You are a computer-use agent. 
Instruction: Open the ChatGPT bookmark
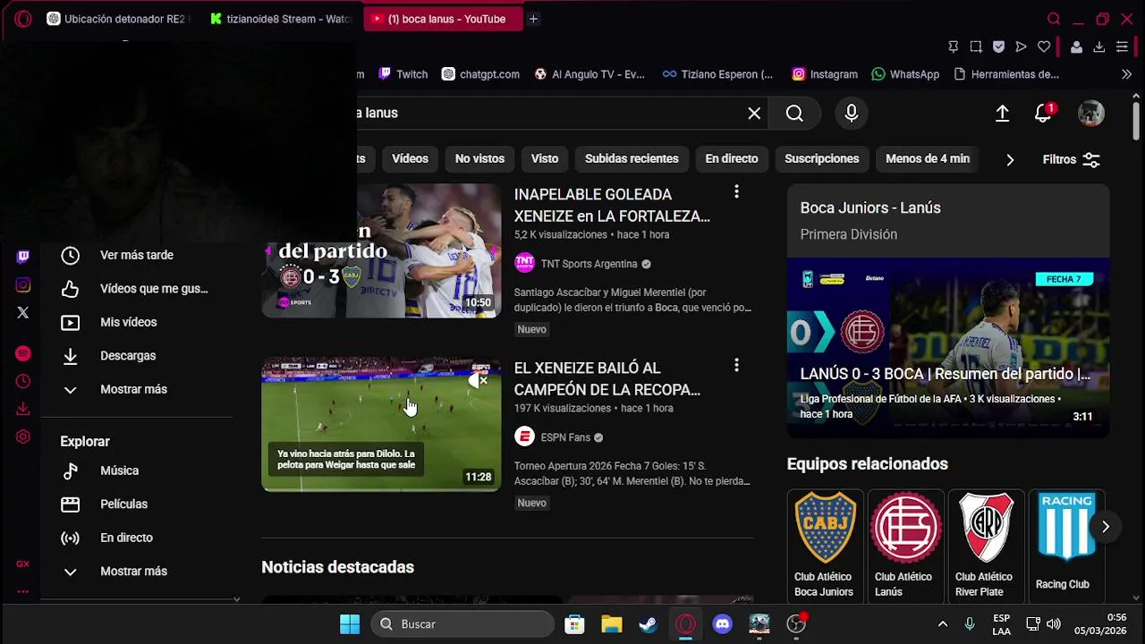point(480,74)
